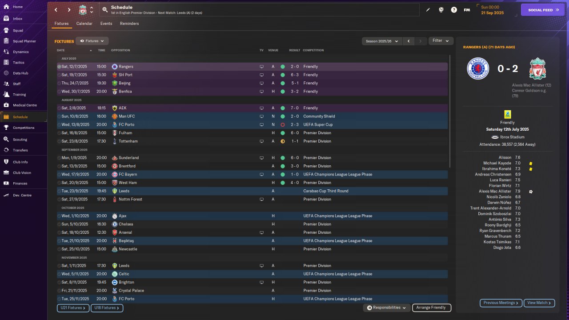Open the help question mark icon
This screenshot has height=320, width=569.
(x=454, y=10)
